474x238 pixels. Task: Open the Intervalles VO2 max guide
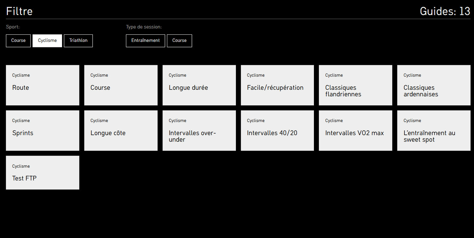point(355,130)
